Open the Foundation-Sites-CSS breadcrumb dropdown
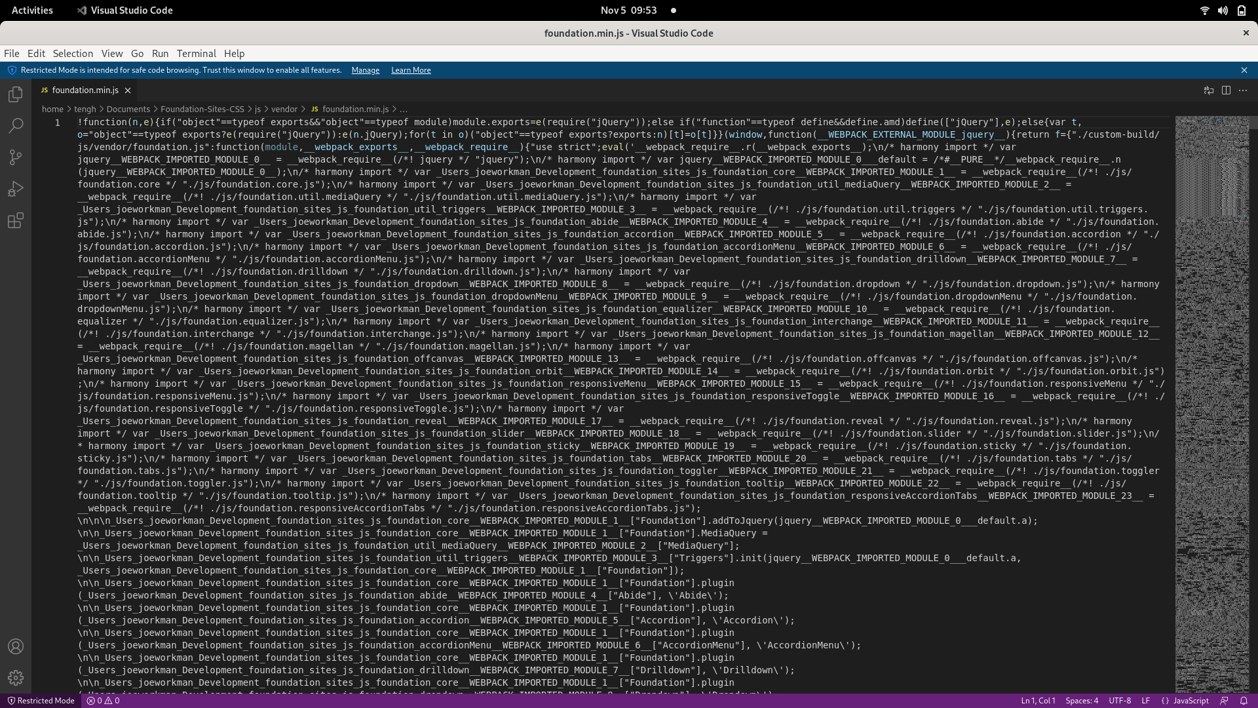This screenshot has height=708, width=1258. click(202, 109)
